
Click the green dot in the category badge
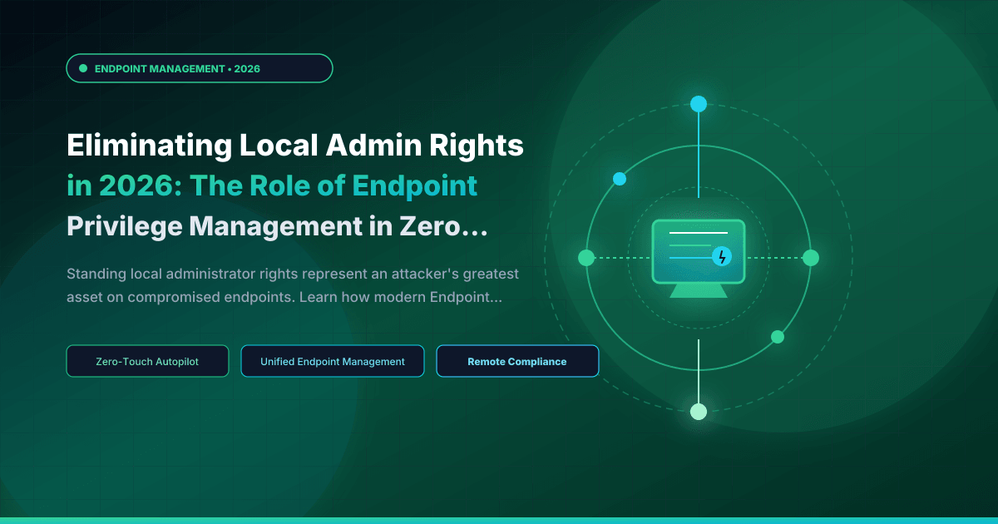[83, 68]
